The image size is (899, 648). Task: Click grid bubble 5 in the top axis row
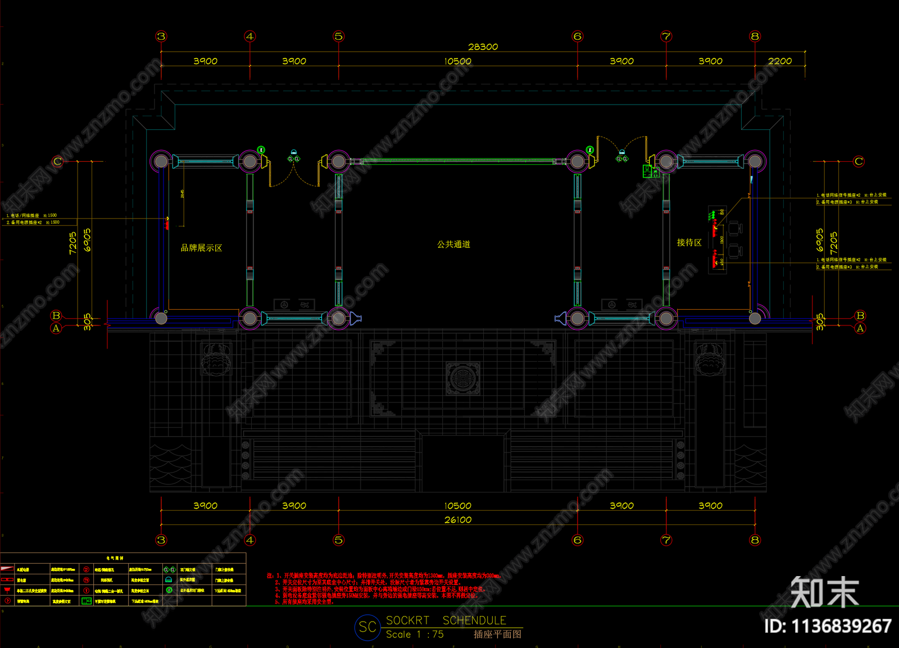[x=338, y=37]
